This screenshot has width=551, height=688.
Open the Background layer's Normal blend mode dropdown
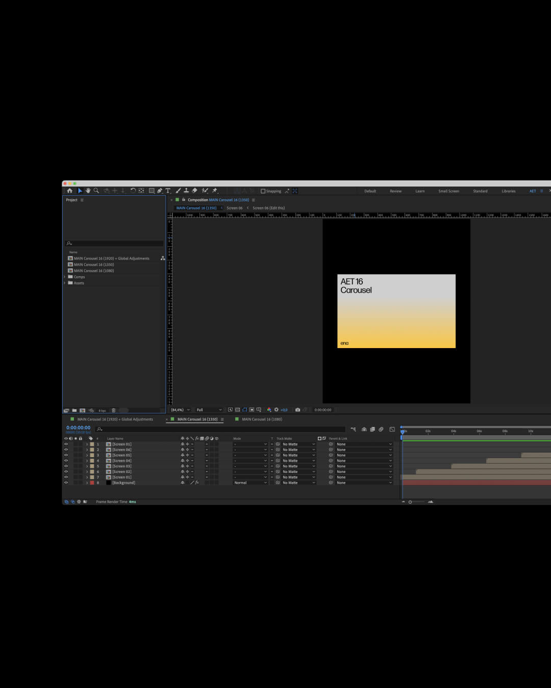click(x=250, y=483)
